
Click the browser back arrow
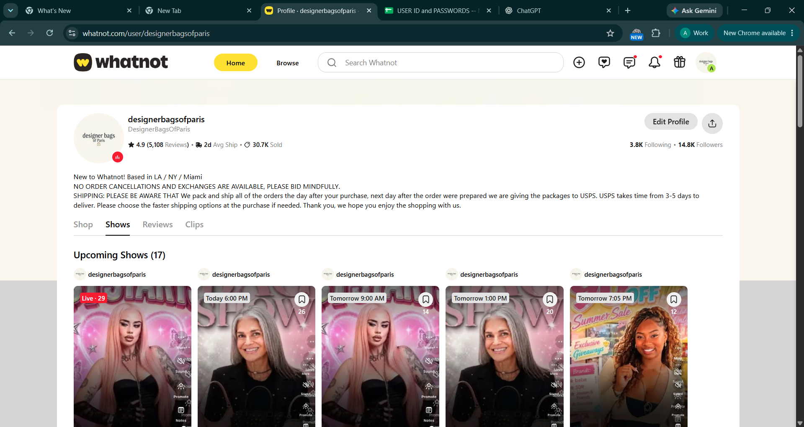click(x=12, y=33)
